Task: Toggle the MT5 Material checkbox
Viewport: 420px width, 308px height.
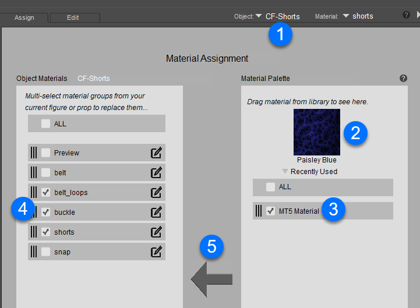Action: [x=270, y=211]
